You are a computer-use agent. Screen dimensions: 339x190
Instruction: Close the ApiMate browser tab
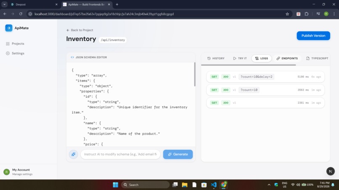[109, 4]
